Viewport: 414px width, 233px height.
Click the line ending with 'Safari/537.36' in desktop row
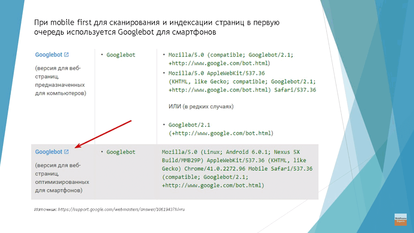click(x=242, y=90)
